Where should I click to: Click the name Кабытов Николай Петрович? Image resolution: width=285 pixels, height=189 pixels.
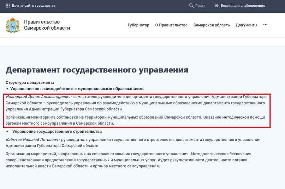(x=32, y=139)
